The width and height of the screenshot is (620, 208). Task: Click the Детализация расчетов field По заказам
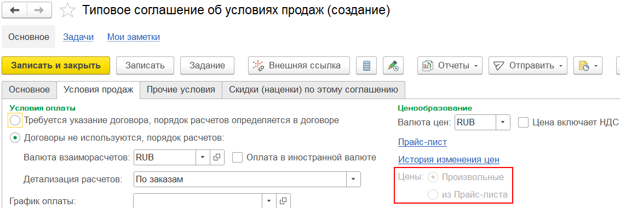click(x=240, y=180)
